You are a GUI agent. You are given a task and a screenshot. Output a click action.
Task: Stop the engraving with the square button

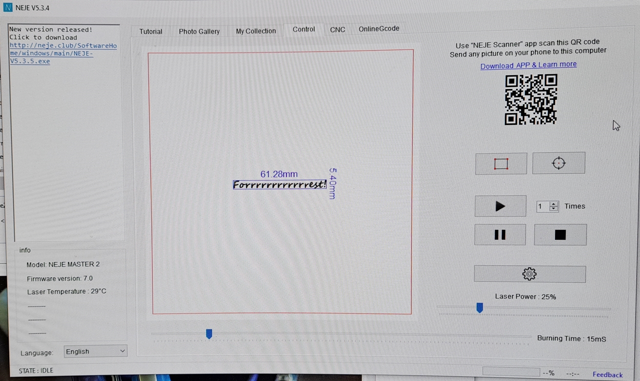(x=560, y=235)
